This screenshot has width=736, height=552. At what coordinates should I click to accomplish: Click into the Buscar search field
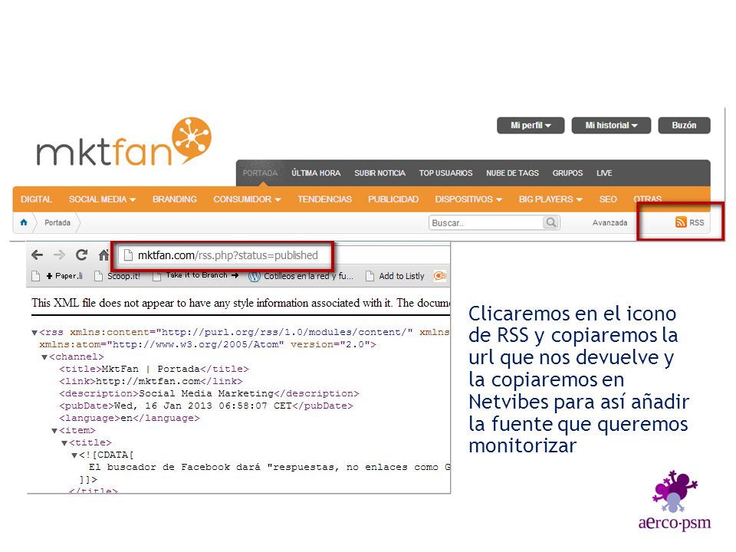[486, 222]
